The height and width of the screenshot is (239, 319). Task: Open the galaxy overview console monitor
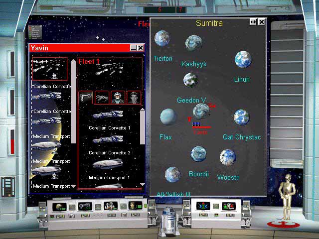[203, 206]
